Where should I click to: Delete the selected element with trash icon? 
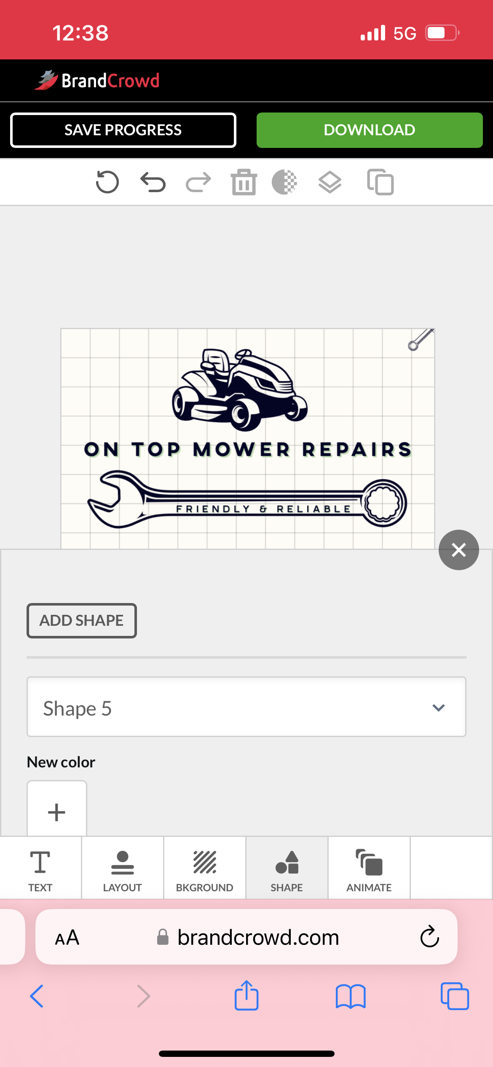244,182
